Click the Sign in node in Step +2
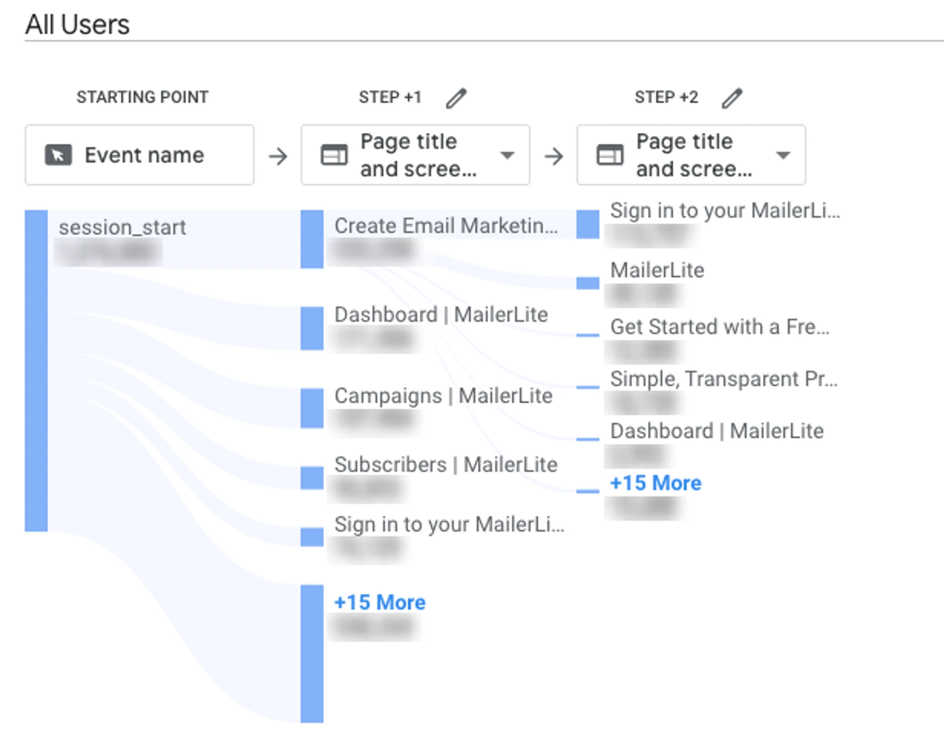Image resolution: width=944 pixels, height=747 pixels. (725, 211)
